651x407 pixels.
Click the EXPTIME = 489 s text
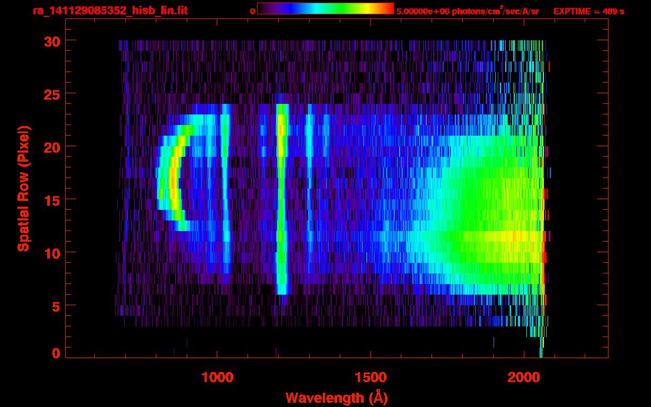click(x=588, y=11)
